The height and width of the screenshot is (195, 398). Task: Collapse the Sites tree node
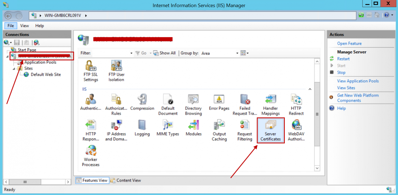[14, 69]
